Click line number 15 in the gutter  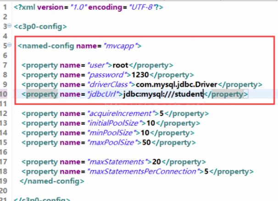coord(4,142)
